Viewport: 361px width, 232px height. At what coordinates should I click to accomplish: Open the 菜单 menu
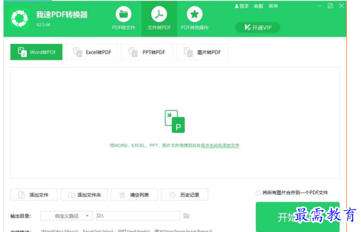[273, 6]
